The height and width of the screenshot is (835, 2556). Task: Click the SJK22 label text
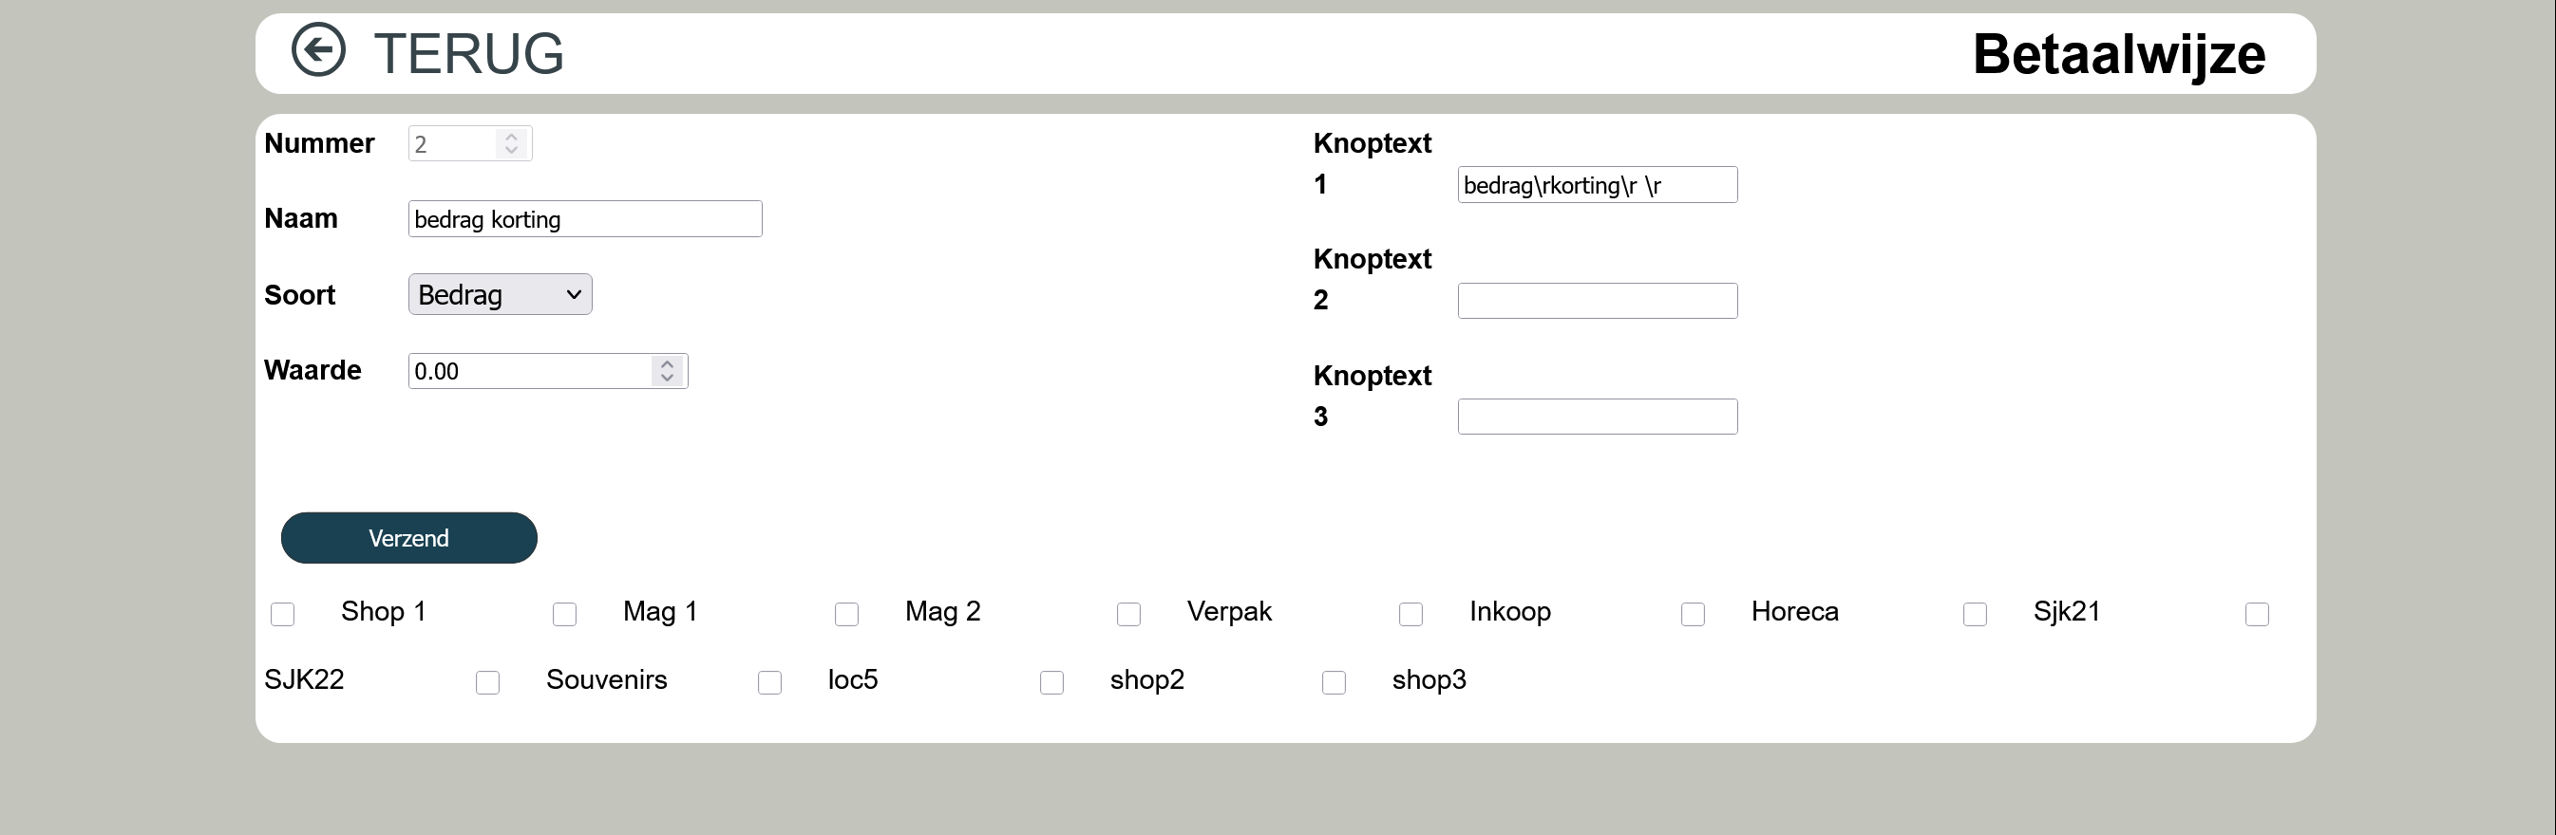(304, 679)
